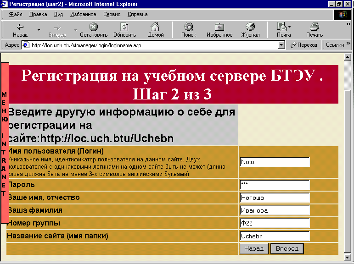Restore the Internet Explorer window size
The width and height of the screenshot is (354, 264).
339,4
